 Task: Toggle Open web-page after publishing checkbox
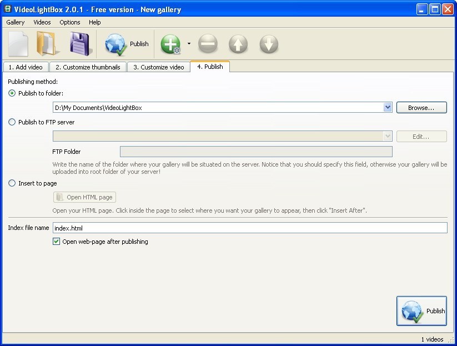click(56, 242)
